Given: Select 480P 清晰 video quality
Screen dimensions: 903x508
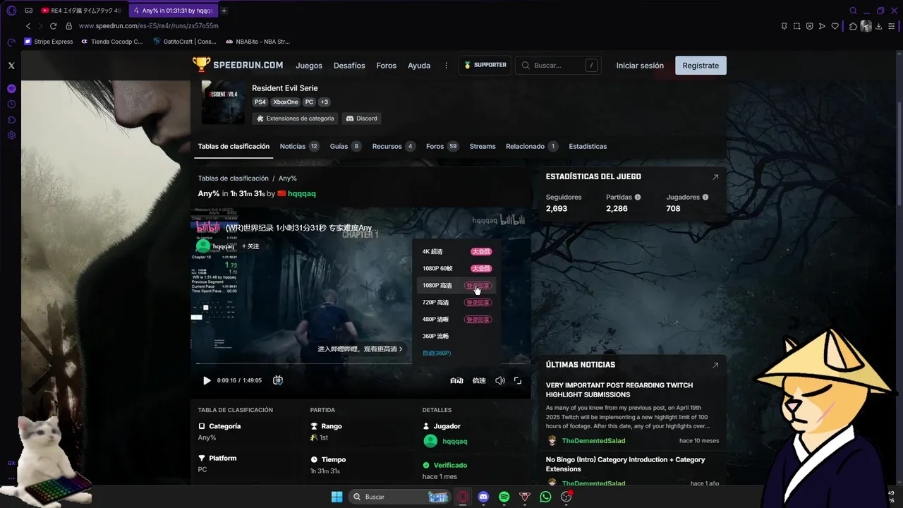Looking at the screenshot, I should (456, 320).
